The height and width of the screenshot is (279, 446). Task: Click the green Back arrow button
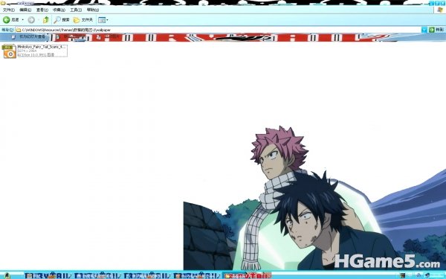click(6, 19)
